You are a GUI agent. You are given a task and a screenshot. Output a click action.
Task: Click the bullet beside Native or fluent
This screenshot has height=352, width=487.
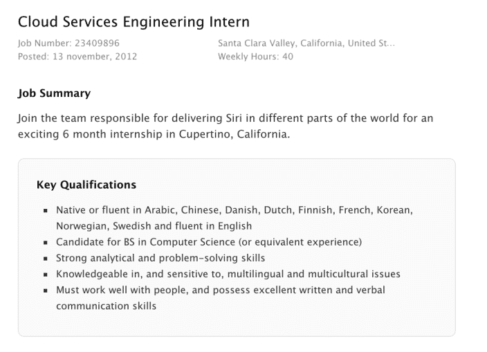pyautogui.click(x=45, y=210)
